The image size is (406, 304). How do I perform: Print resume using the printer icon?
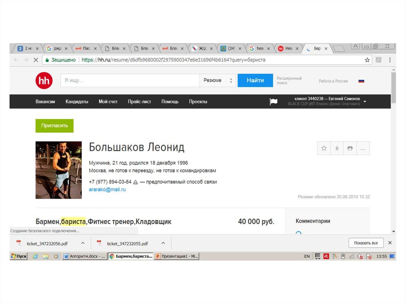click(x=350, y=148)
